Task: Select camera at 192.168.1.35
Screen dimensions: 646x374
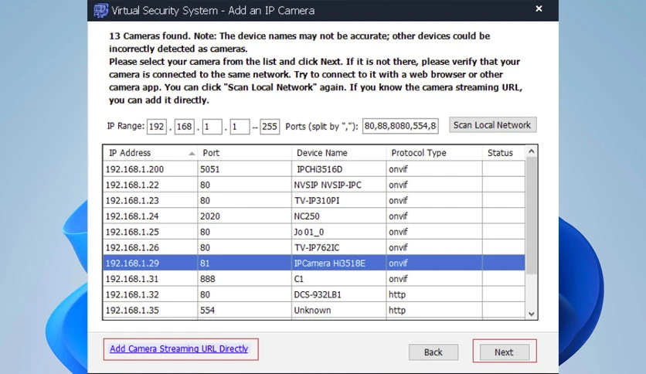Action: (314, 310)
